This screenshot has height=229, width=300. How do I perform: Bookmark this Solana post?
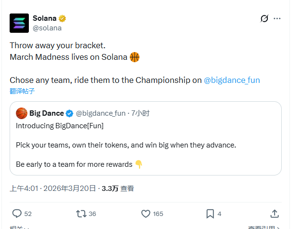[x=210, y=214]
